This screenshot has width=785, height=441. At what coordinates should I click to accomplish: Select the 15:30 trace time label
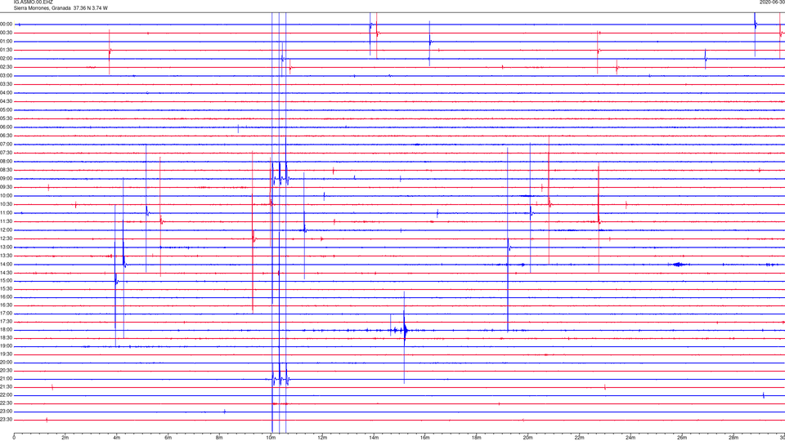6,289
